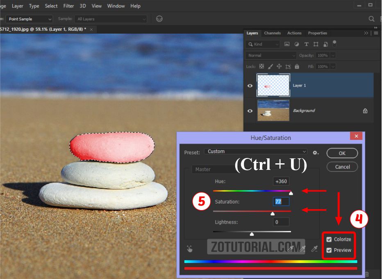Open the Point Sample size dropdown
The image size is (382, 279).
pyautogui.click(x=29, y=19)
